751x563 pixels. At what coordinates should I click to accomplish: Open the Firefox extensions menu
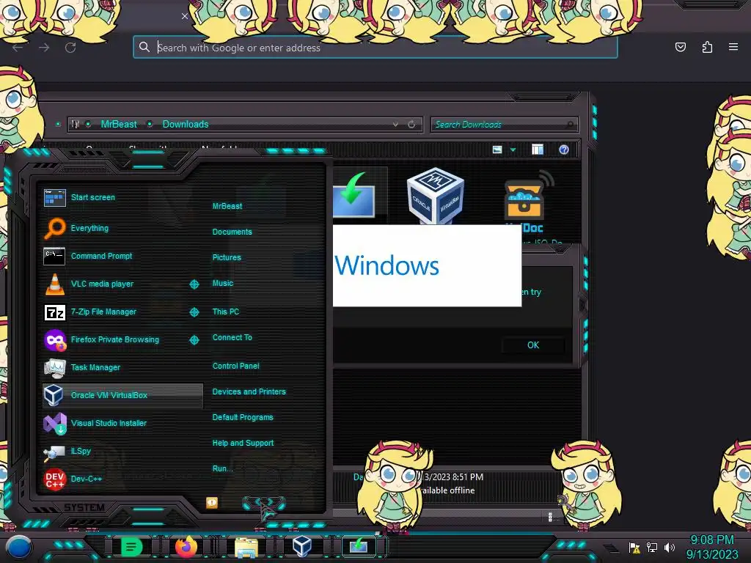[x=707, y=47]
